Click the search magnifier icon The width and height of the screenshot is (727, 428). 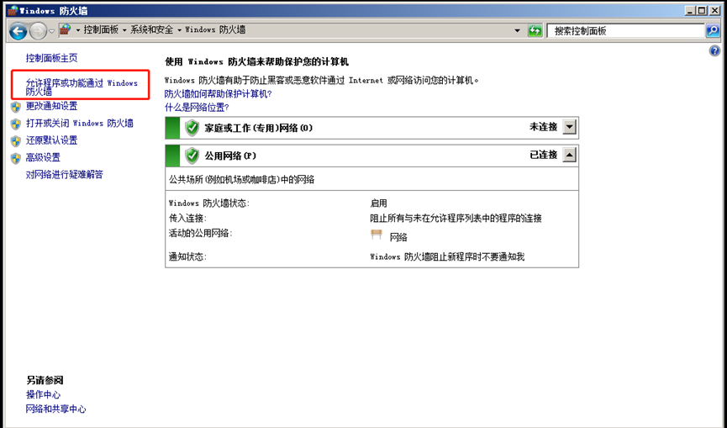click(x=712, y=30)
